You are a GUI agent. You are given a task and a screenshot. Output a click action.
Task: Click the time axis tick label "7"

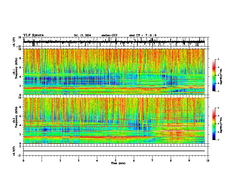152,161
